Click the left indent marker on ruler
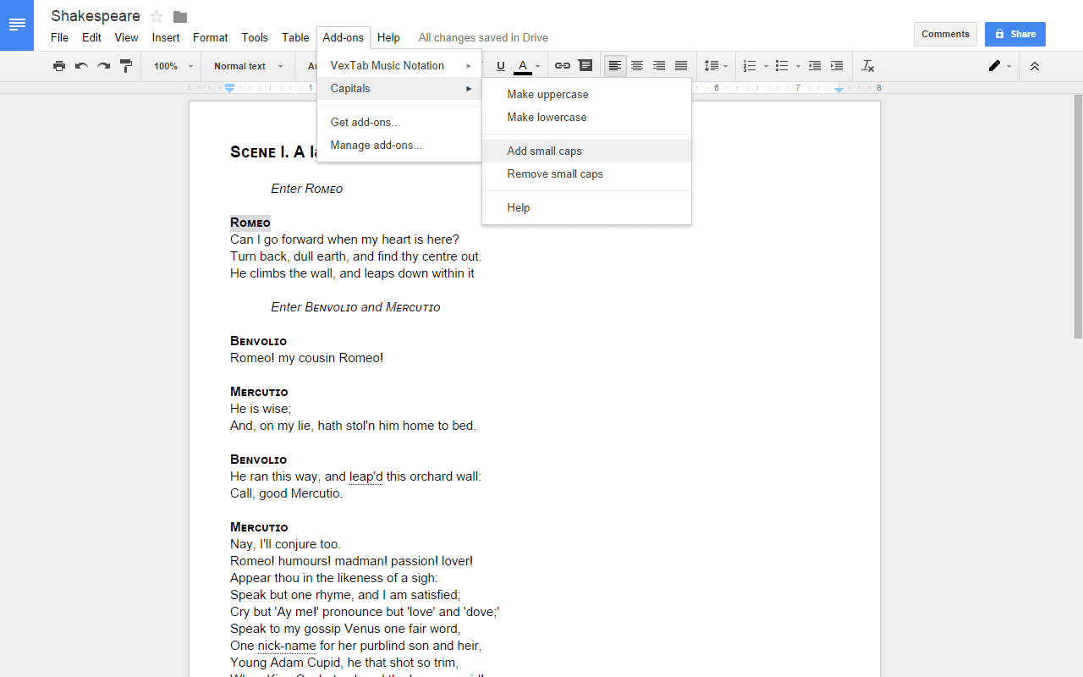Screen dimensions: 1083x677 [x=229, y=88]
